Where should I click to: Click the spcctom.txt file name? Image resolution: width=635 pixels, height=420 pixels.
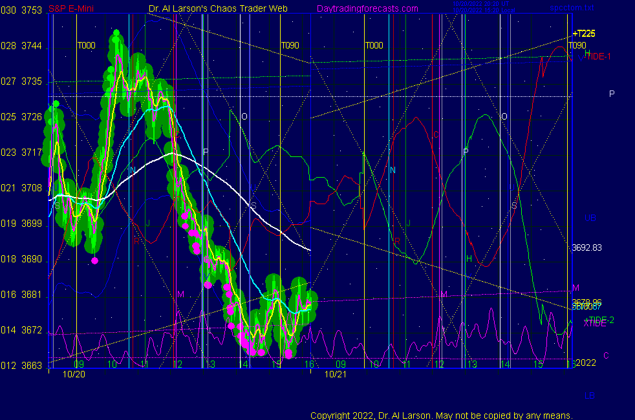pyautogui.click(x=572, y=8)
